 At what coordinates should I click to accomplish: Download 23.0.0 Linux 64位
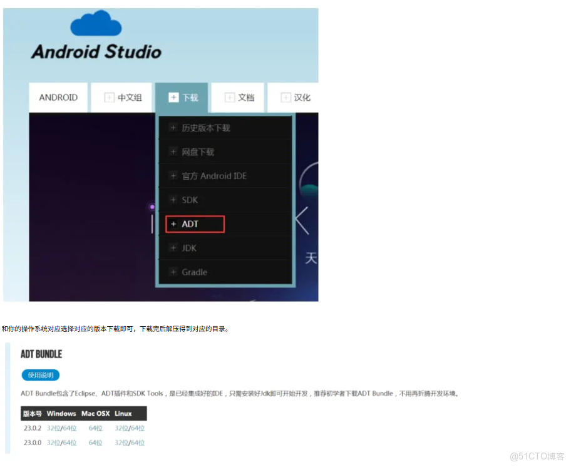point(138,443)
